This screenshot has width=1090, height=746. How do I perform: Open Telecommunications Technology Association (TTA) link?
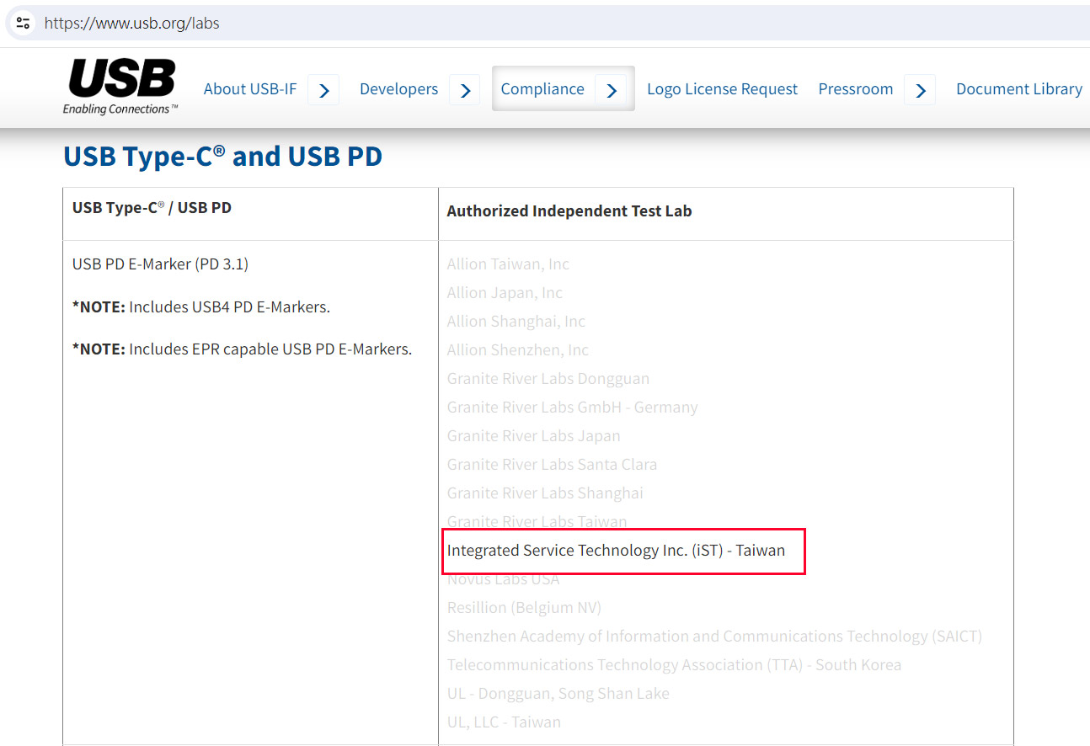click(674, 665)
